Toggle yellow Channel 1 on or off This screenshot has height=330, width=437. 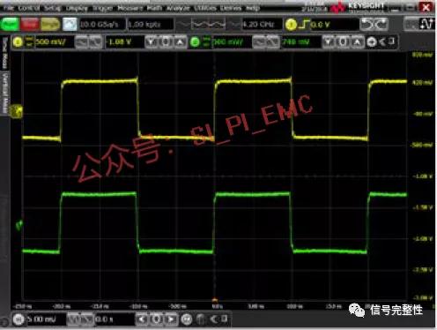point(18,42)
